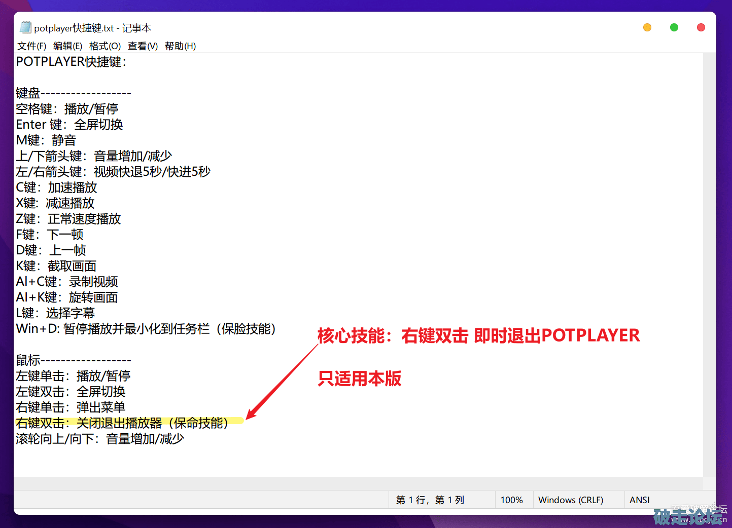Open the 格式(O) menu
The width and height of the screenshot is (732, 528).
105,46
